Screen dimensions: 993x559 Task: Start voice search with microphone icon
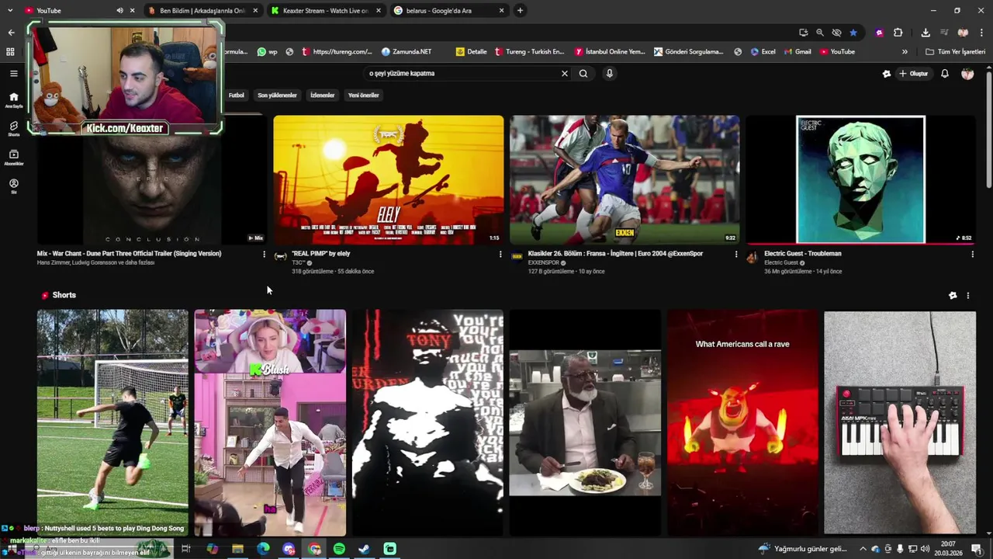(610, 74)
